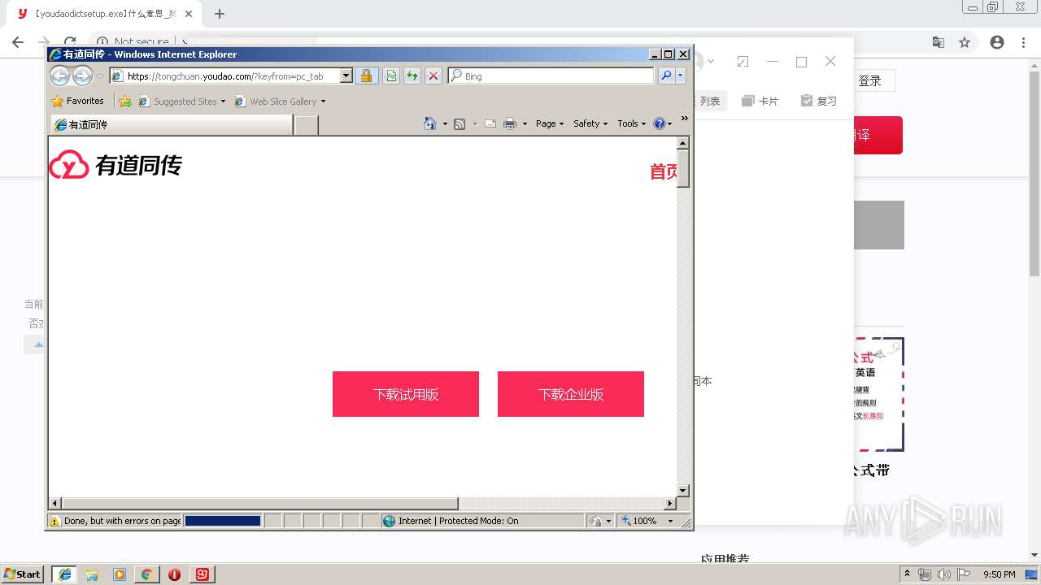The image size is (1041, 585).
Task: Click the Read Mail icon
Action: click(x=490, y=123)
